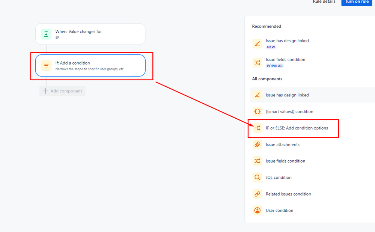Select 'Issue attachments' component

[312, 145]
